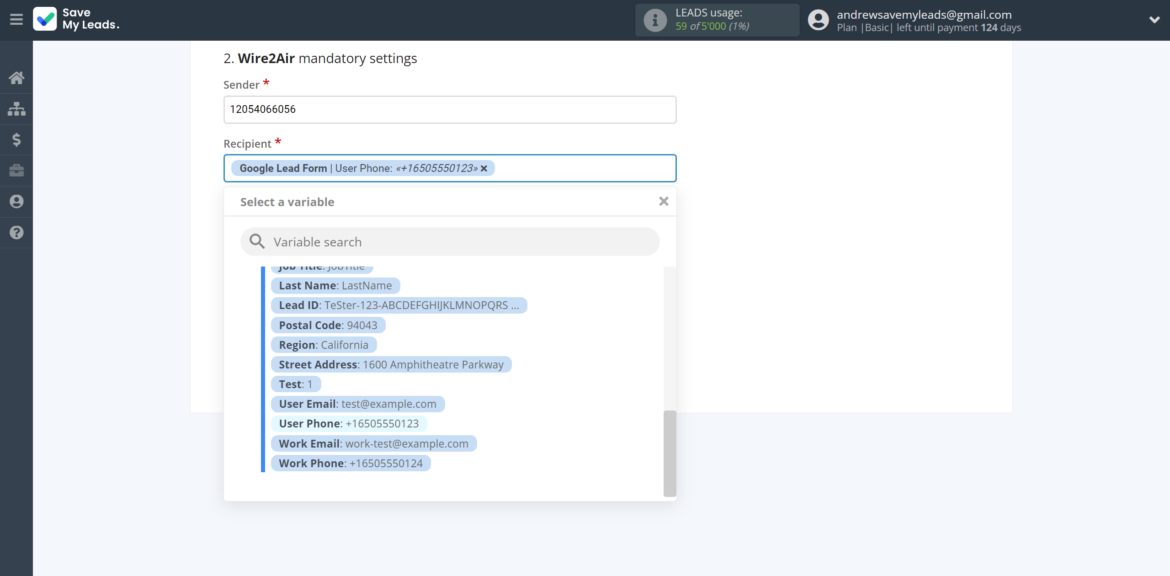This screenshot has width=1170, height=576.
Task: Click the user avatar icon
Action: 818,20
